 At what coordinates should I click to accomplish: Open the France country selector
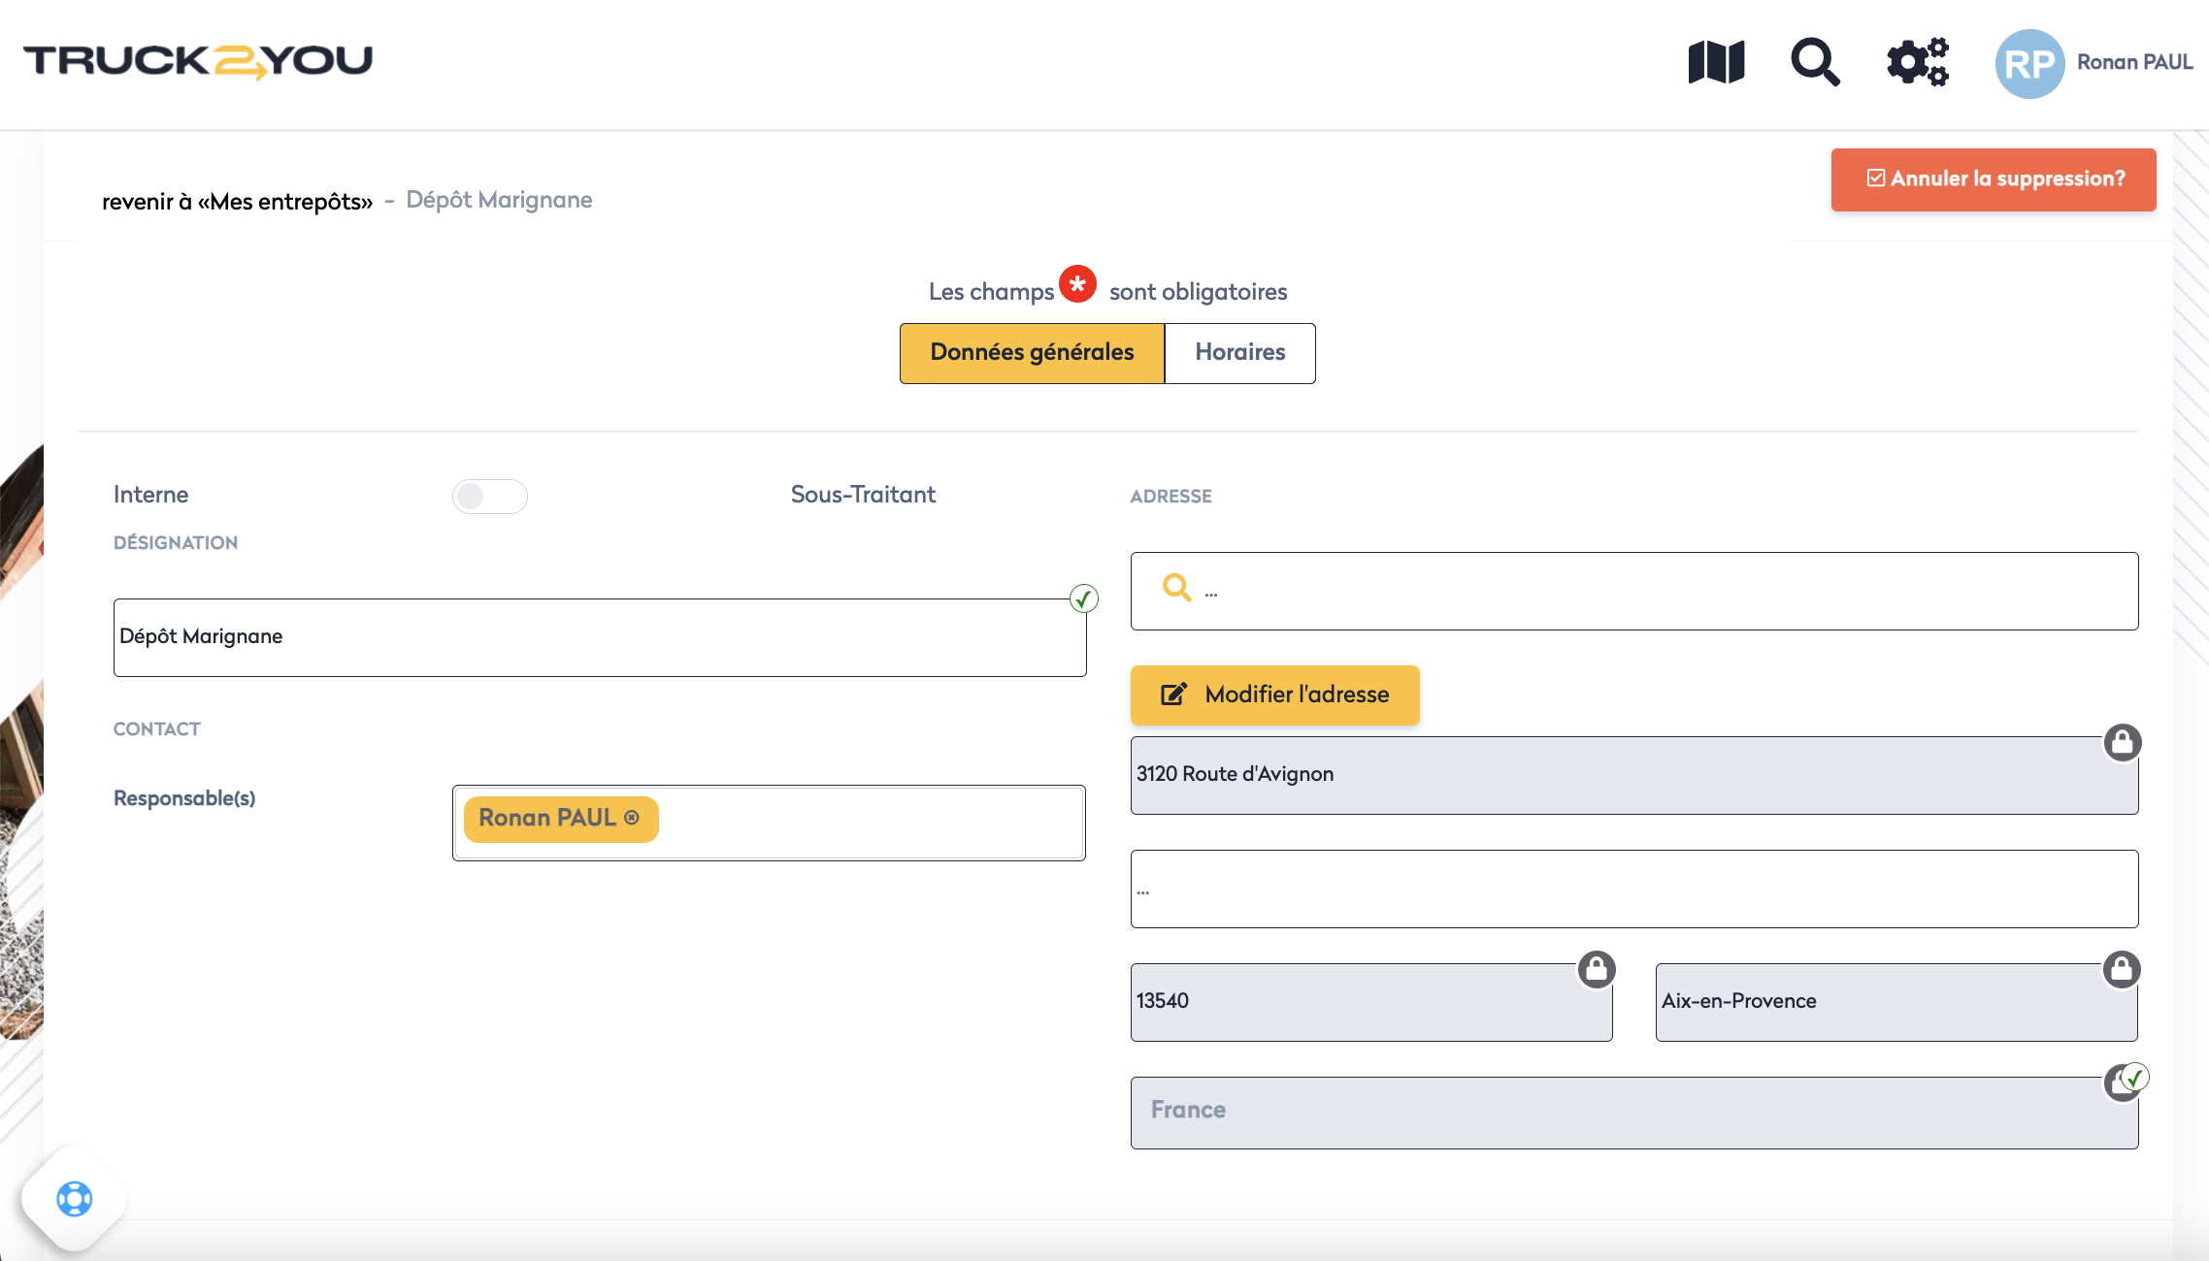click(x=1633, y=1113)
